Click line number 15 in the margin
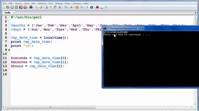This screenshot has height=111, width=199. click(5, 74)
